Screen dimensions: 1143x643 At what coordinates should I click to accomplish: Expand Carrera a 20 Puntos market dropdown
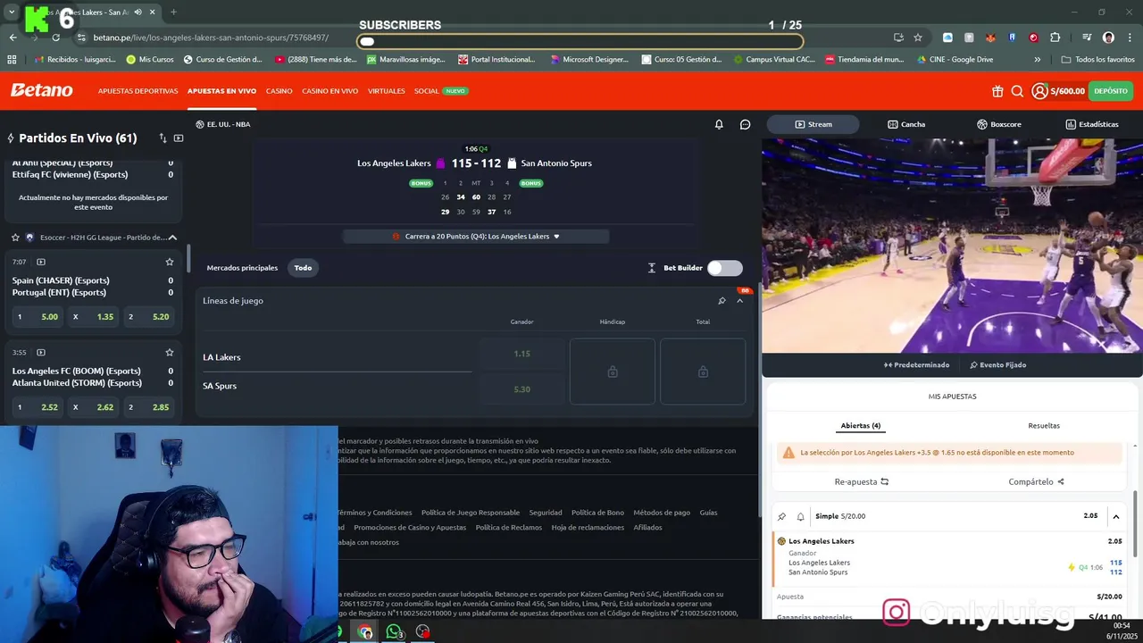[476, 237]
